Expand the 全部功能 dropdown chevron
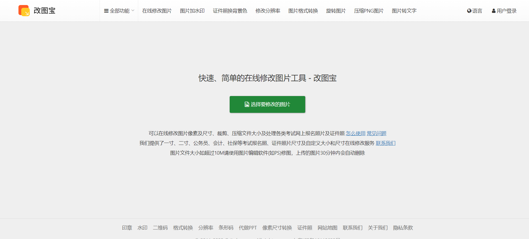Image resolution: width=529 pixels, height=239 pixels. click(x=133, y=11)
